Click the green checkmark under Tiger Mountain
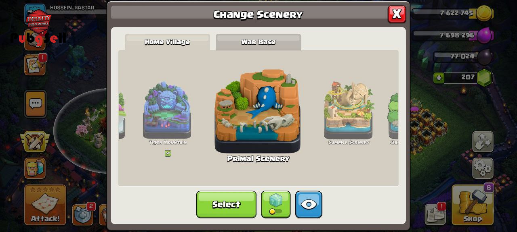517x232 pixels. click(x=168, y=153)
